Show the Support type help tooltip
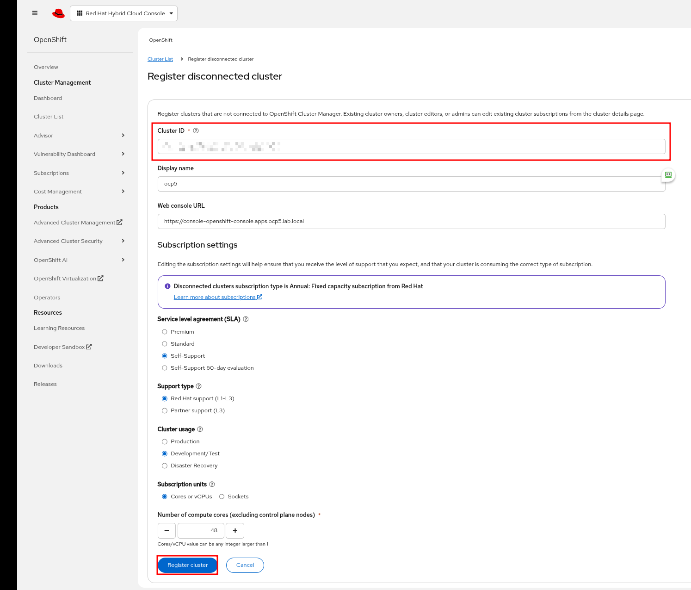691x590 pixels. [x=199, y=386]
